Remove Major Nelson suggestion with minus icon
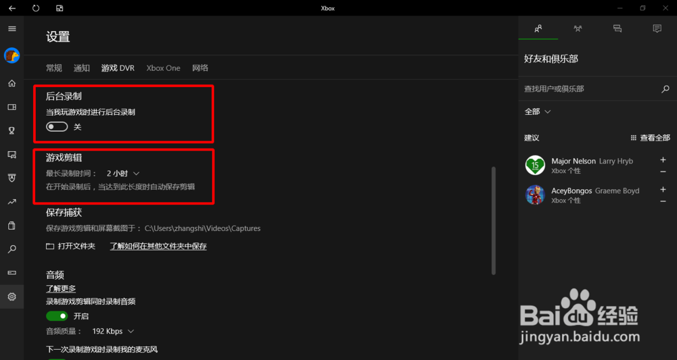This screenshot has height=360, width=677. point(663,172)
